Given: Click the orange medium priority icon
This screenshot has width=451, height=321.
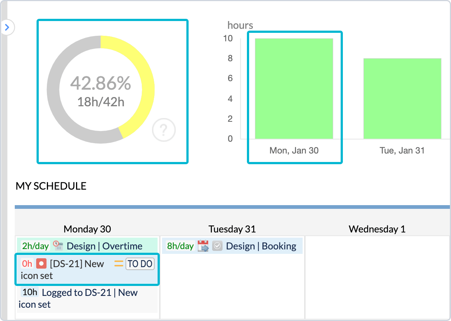Looking at the screenshot, I should 118,264.
